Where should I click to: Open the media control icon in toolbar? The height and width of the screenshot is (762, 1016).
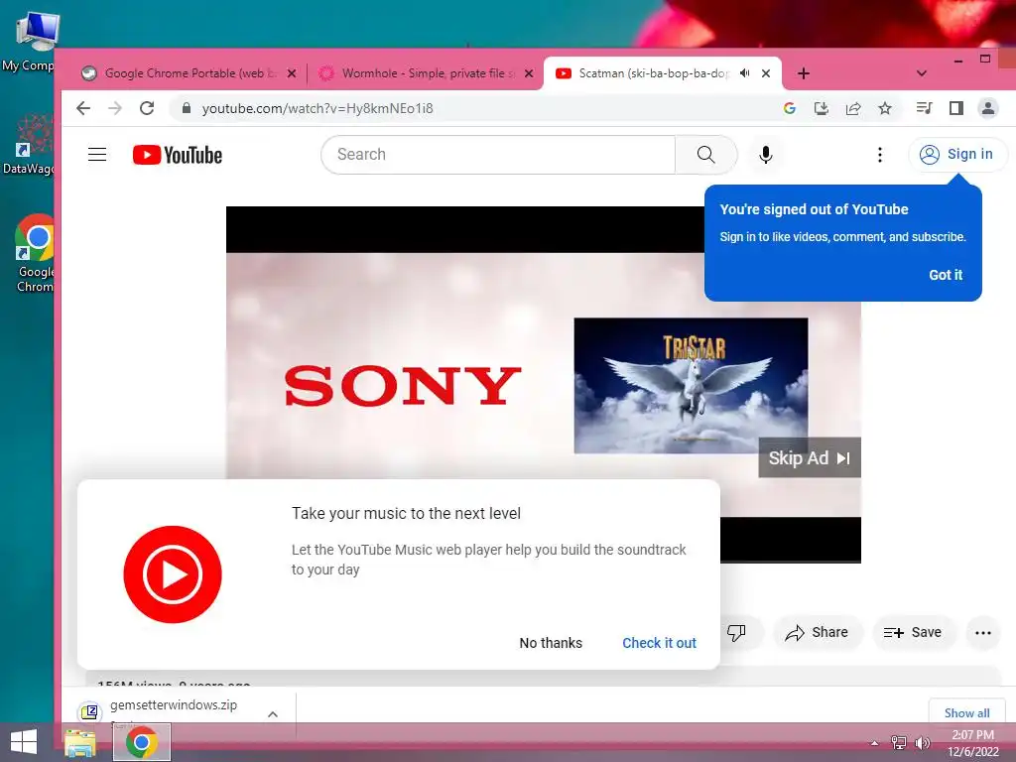[925, 108]
